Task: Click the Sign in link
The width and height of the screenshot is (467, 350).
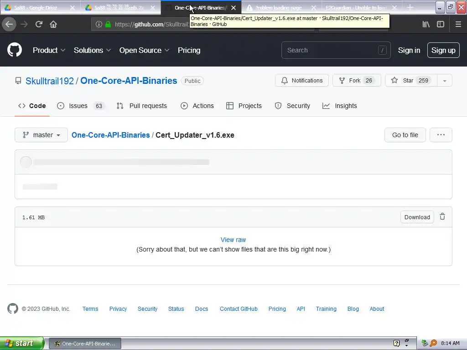Action: 409,50
